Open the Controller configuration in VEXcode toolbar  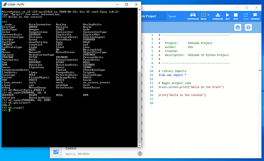click(193, 16)
